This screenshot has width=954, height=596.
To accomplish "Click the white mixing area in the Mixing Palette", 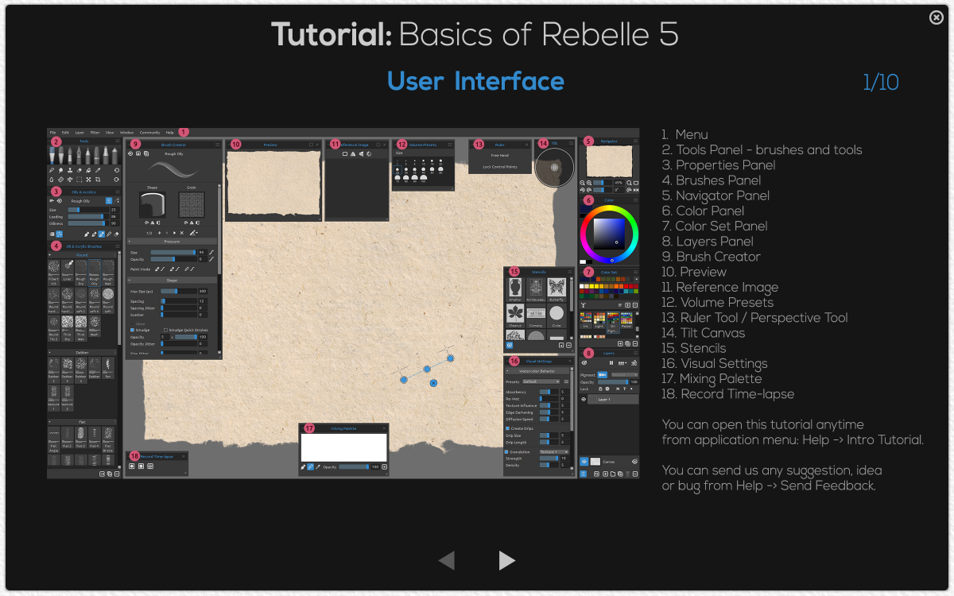I will pyautogui.click(x=344, y=447).
